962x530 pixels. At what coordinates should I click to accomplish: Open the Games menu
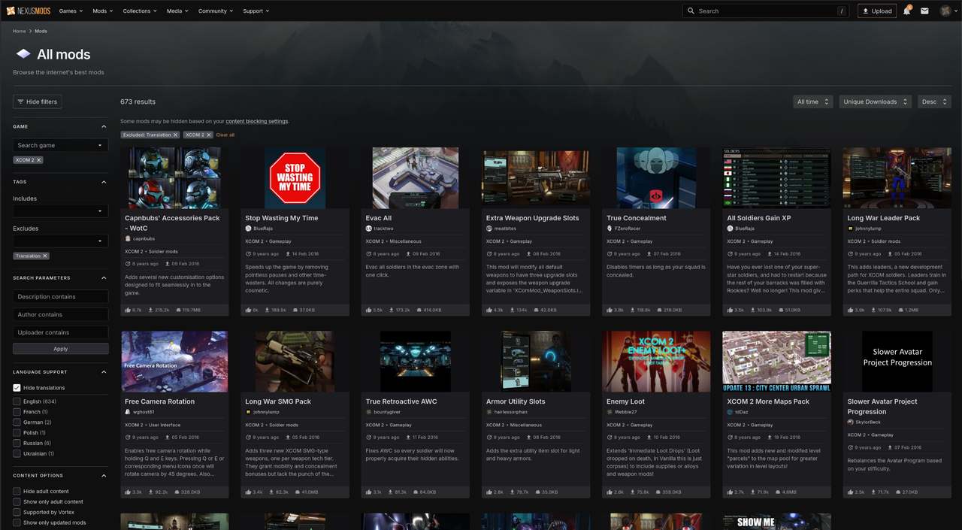71,11
